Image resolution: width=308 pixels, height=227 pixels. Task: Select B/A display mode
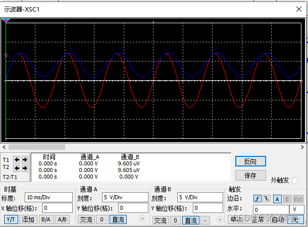(46, 219)
